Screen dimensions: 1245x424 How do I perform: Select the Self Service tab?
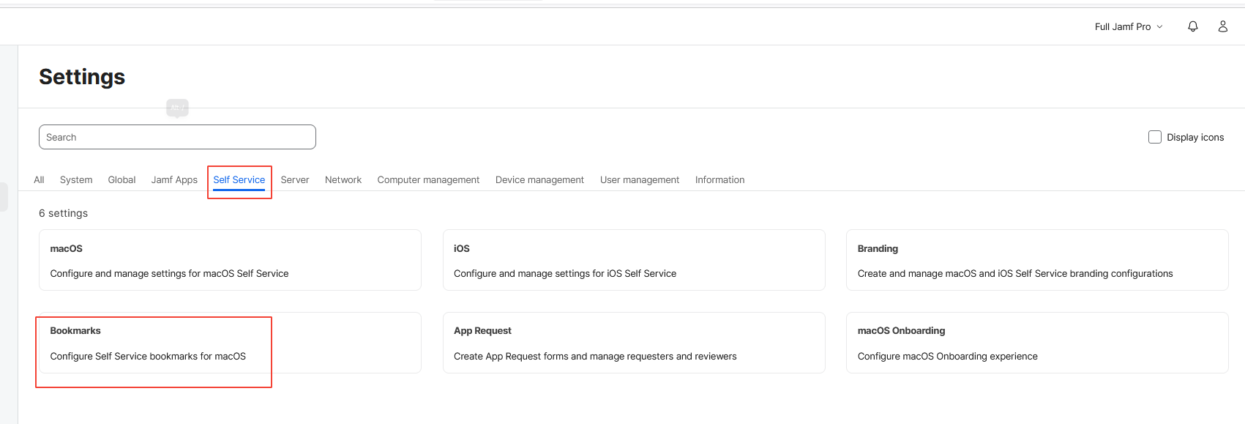coord(239,179)
